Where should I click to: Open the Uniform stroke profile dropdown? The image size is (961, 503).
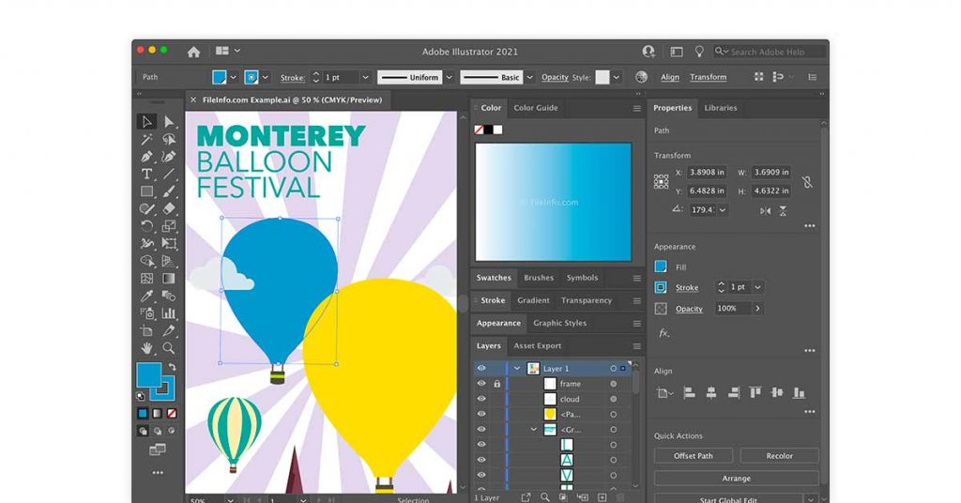[450, 77]
